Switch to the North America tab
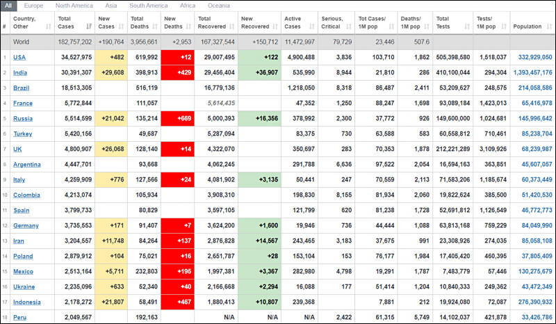The height and width of the screenshot is (324, 556). click(74, 6)
